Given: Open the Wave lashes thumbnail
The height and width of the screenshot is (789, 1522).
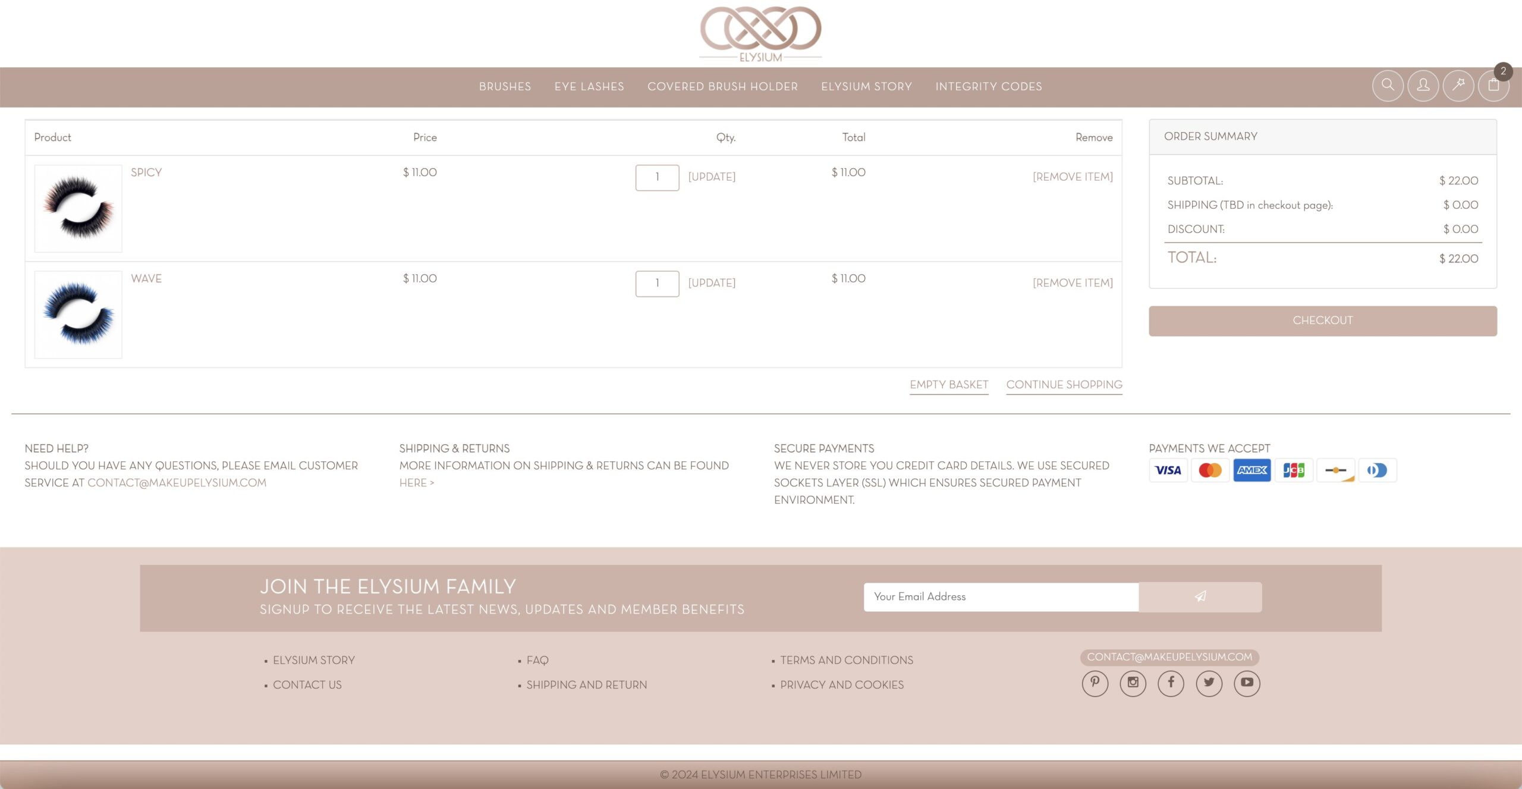Looking at the screenshot, I should (x=78, y=315).
